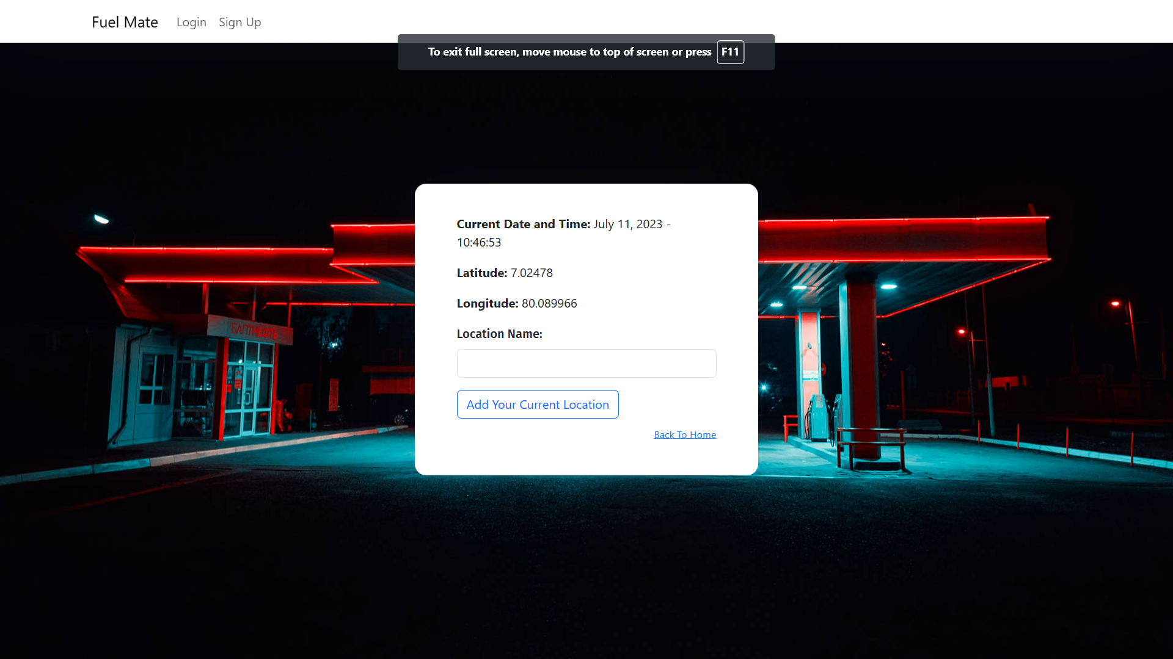Click the Longitude label
1173x659 pixels.
487,303
